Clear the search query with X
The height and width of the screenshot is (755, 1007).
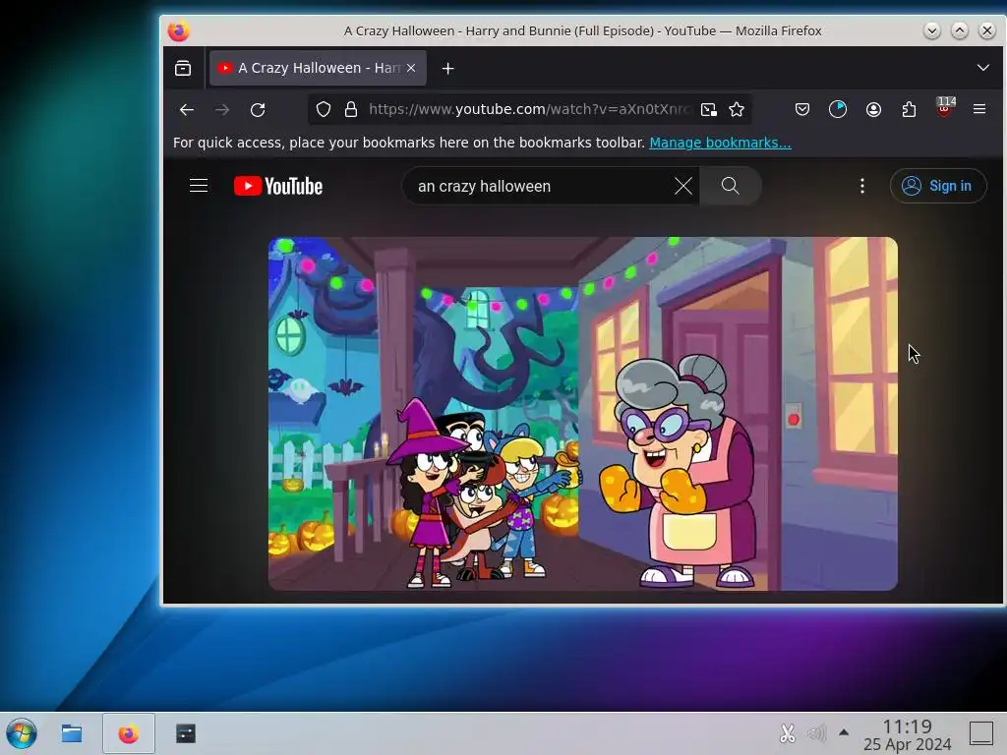point(683,186)
